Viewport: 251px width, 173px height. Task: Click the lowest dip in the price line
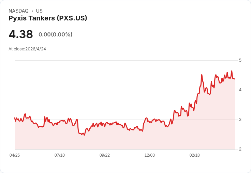84,135
